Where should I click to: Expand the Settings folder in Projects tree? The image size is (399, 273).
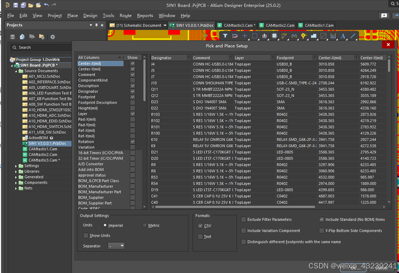point(16,166)
